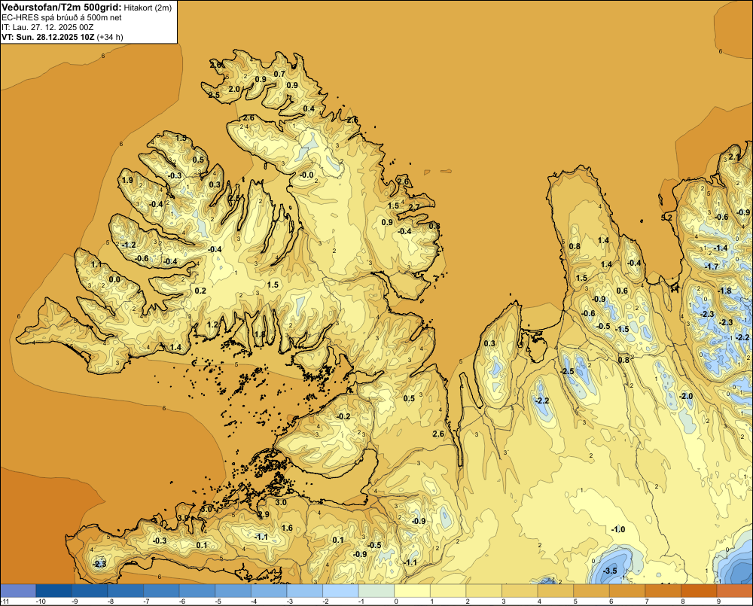
Task: Click the 0.7 temperature value on the map
Action: [279, 74]
